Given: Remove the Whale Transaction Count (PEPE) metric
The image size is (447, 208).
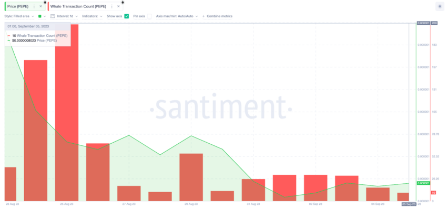Looking at the screenshot, I should pos(118,6).
